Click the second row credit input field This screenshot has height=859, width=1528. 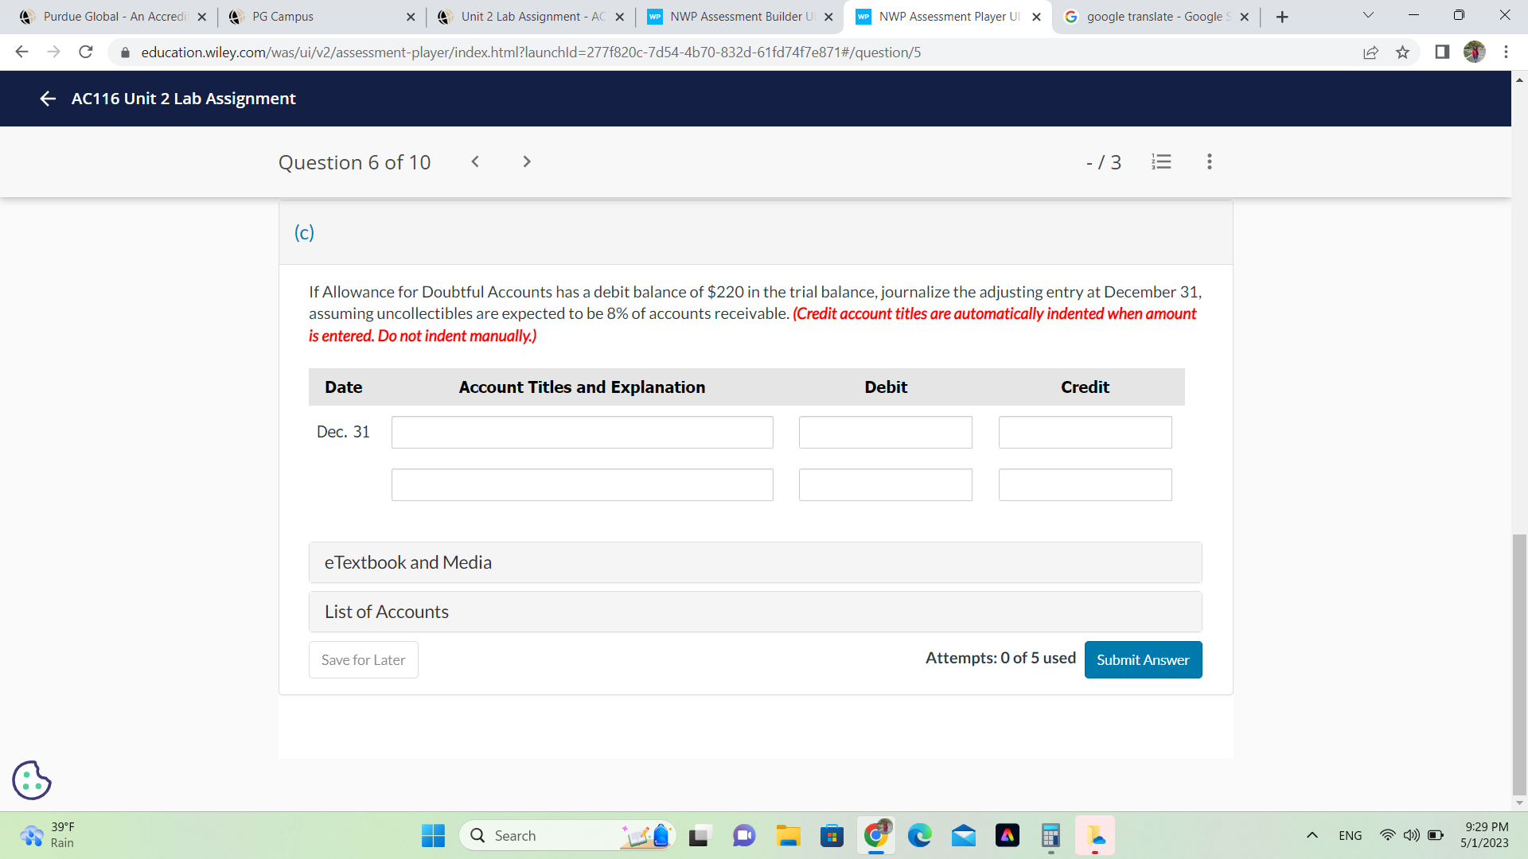[1085, 484]
